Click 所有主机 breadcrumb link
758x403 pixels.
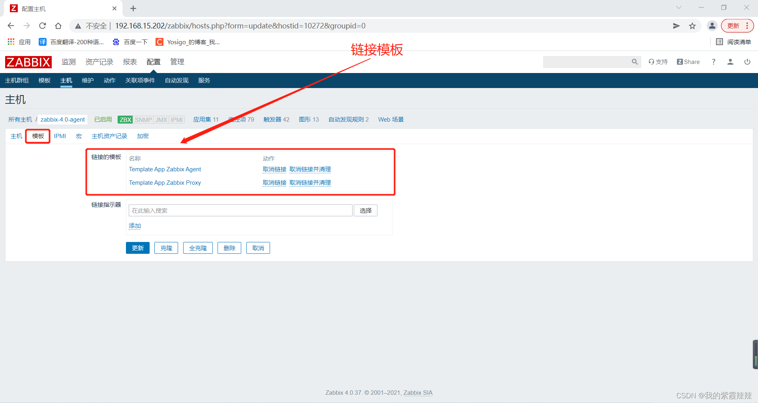pos(20,120)
